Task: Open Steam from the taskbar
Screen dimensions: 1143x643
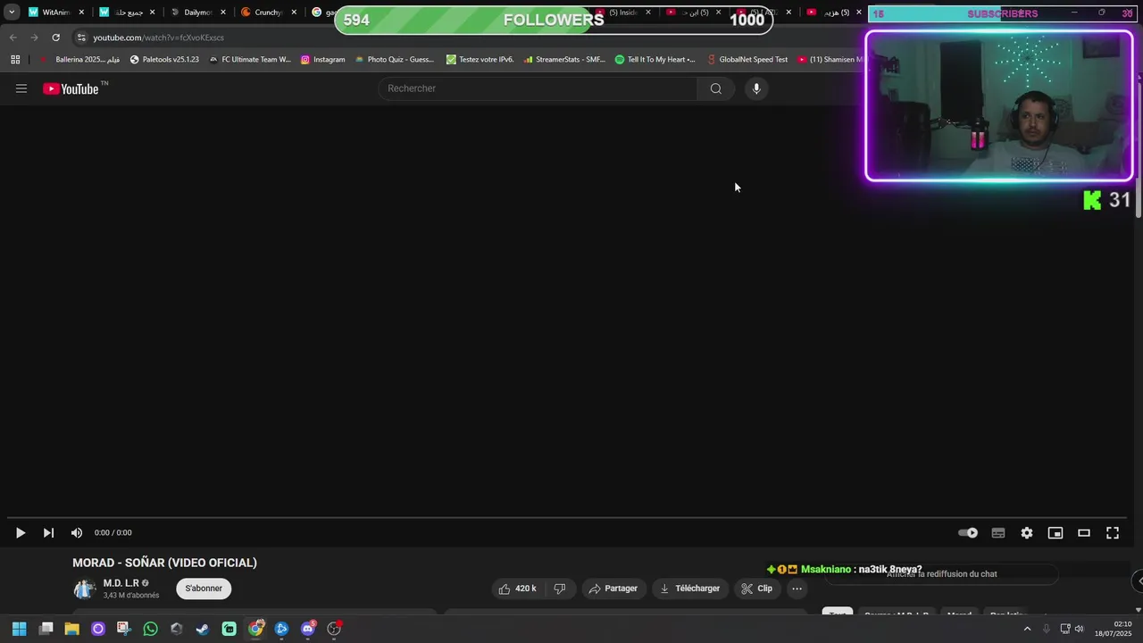Action: [x=203, y=629]
